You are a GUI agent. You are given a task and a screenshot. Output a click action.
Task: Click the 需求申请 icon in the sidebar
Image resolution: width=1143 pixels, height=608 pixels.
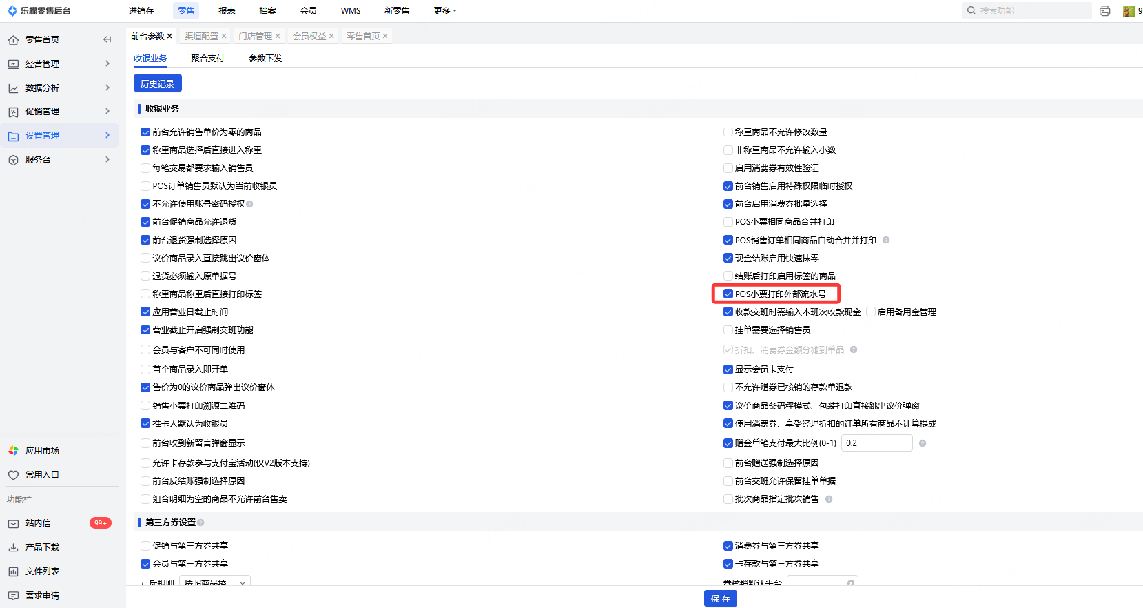point(13,596)
